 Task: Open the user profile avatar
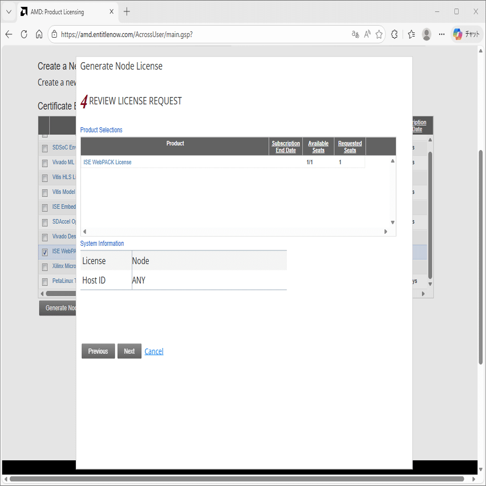[427, 34]
